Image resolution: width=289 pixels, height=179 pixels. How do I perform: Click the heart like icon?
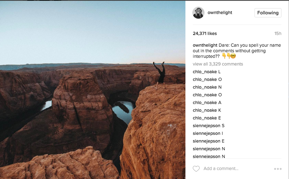point(196,169)
